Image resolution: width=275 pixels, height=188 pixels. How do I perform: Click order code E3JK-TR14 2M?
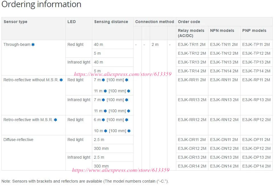pos(192,71)
